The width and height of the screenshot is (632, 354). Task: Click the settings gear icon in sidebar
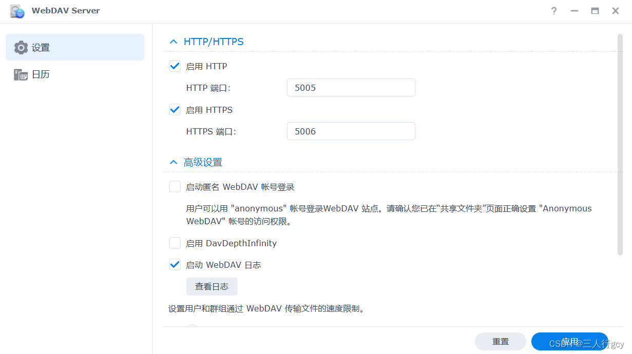[21, 48]
